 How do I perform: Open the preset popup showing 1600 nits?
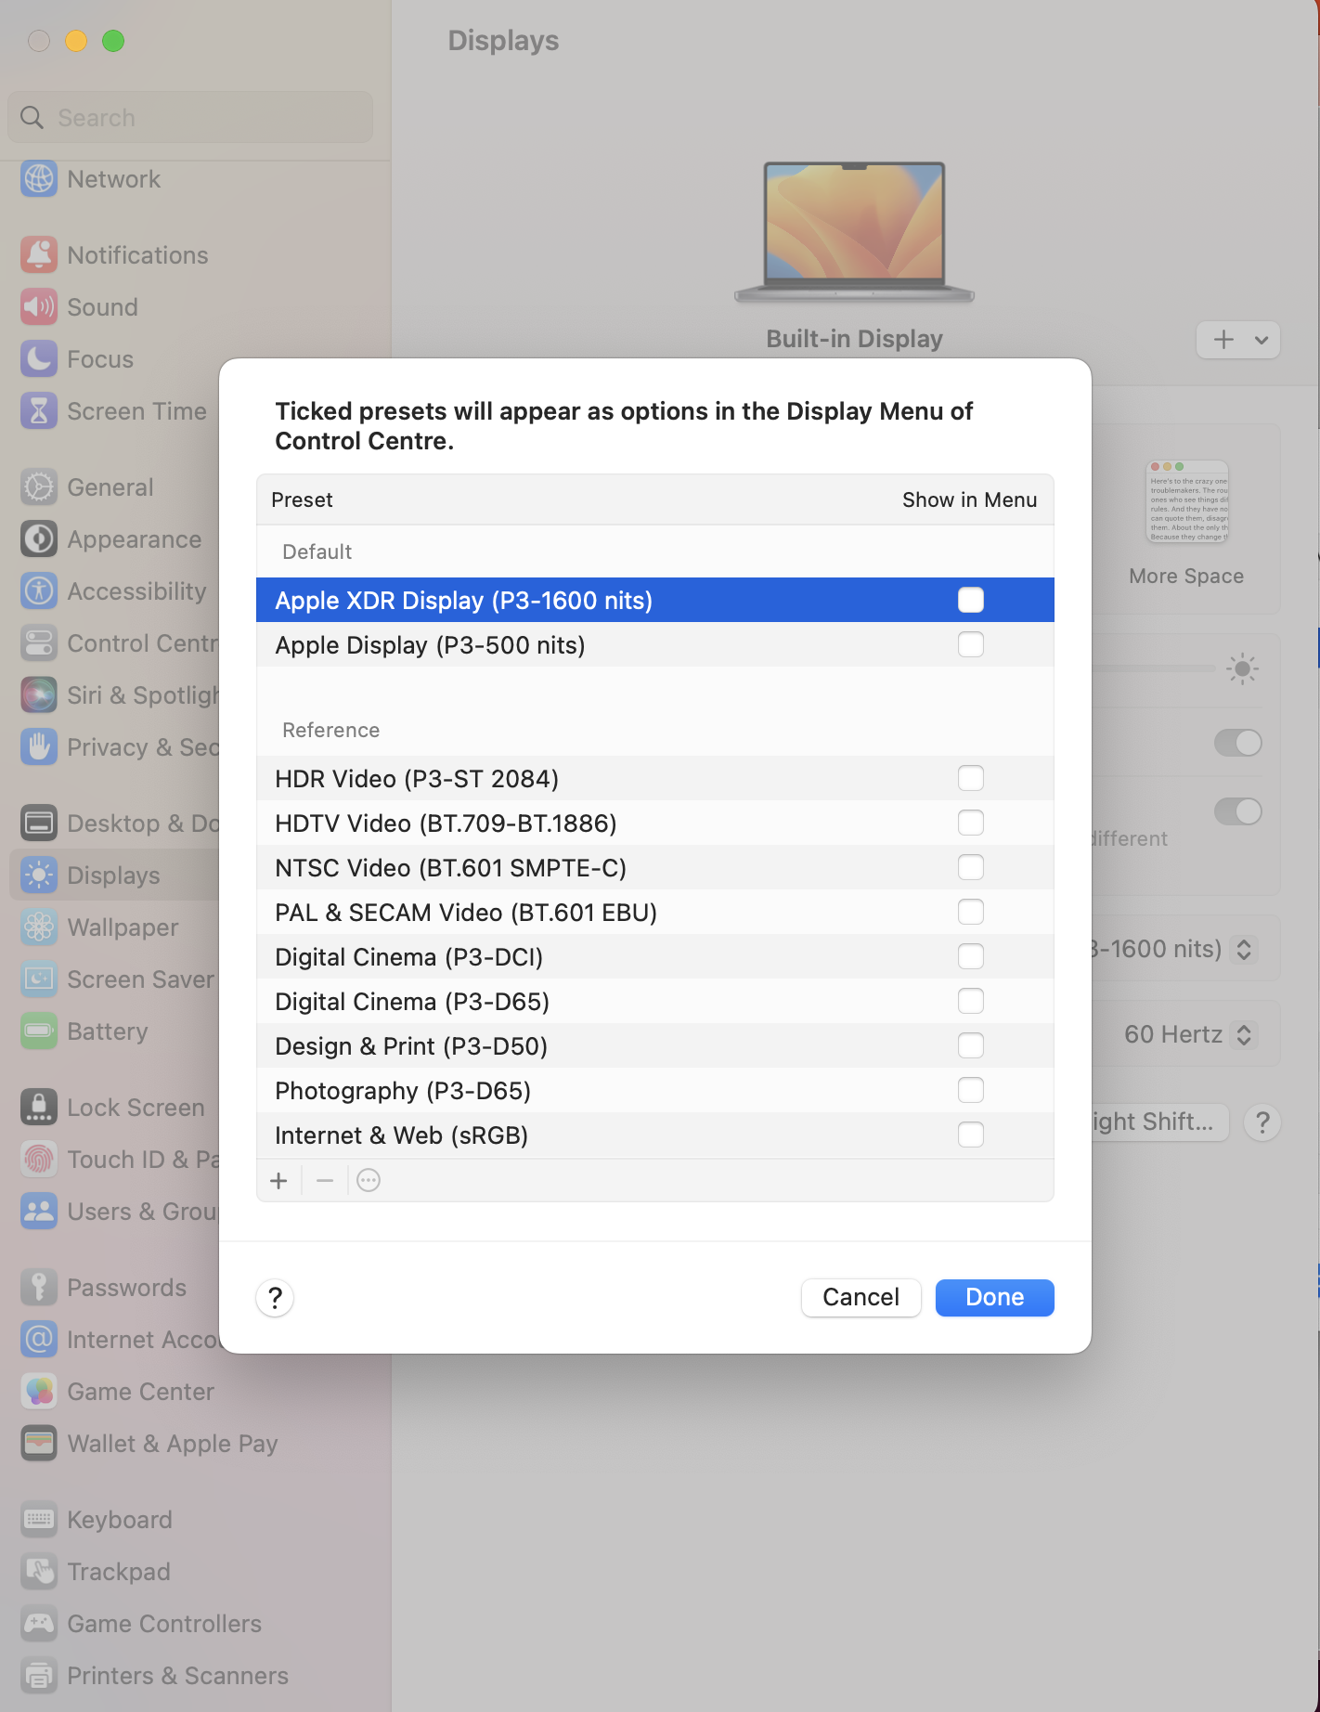click(1244, 949)
